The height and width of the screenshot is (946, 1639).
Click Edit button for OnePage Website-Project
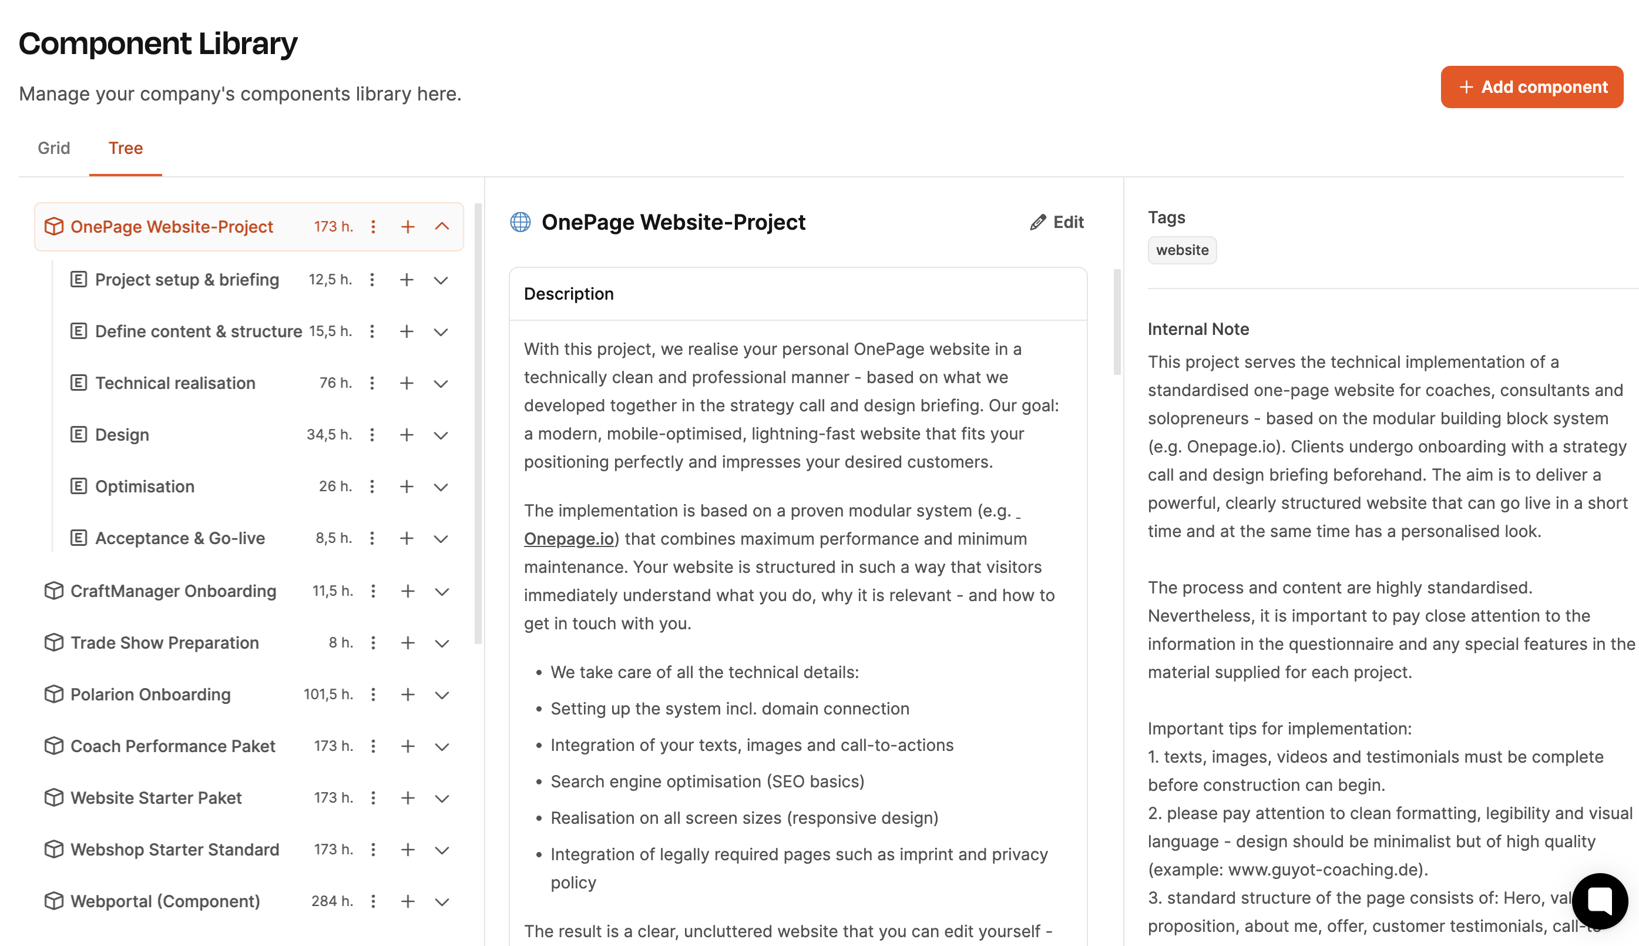pyautogui.click(x=1057, y=222)
